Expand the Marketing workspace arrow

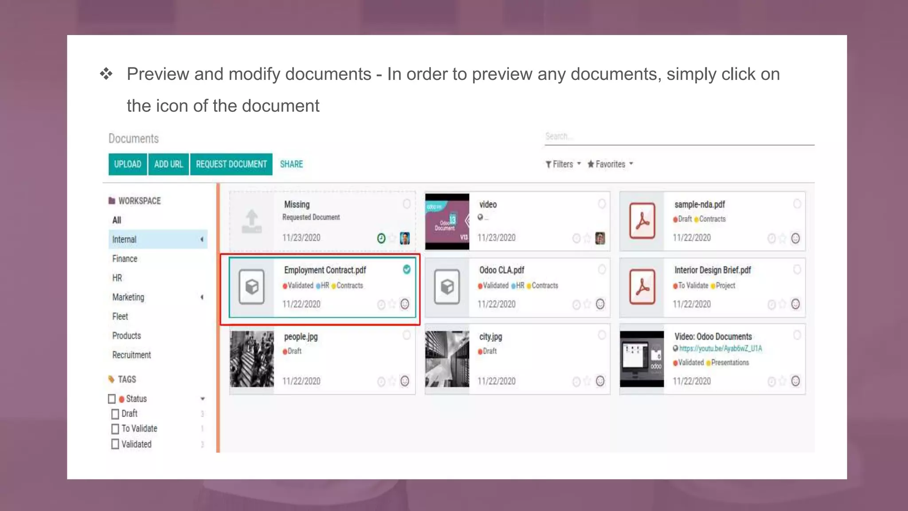pos(202,297)
